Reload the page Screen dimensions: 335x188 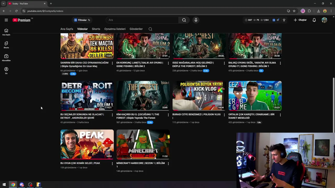coord(16,11)
